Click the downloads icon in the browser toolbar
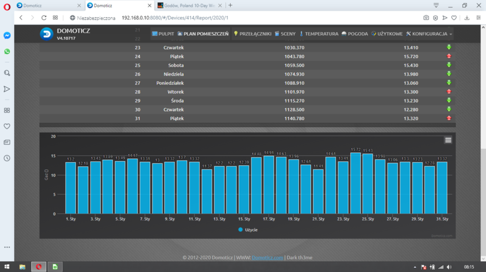 467,17
